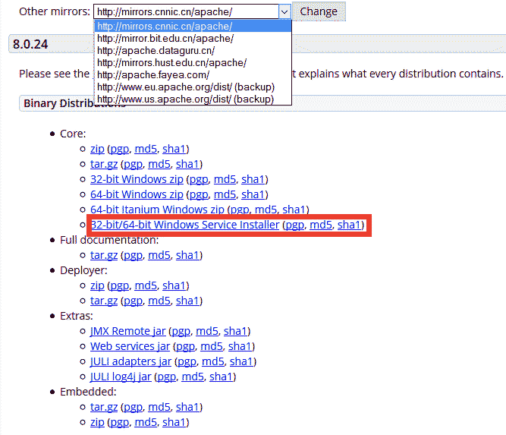Select mirror.bit.edu.cn mirror option
This screenshot has width=506, height=435.
point(165,38)
